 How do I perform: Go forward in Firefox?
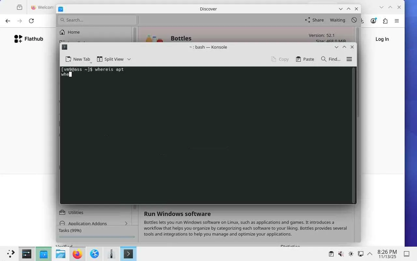click(x=20, y=21)
